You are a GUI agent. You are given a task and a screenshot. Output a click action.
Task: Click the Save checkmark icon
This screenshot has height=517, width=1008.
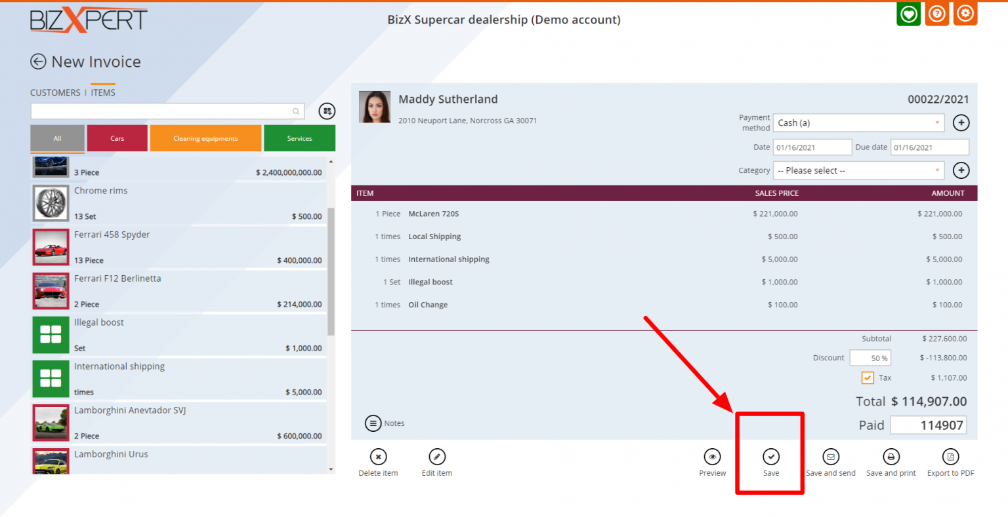[771, 457]
